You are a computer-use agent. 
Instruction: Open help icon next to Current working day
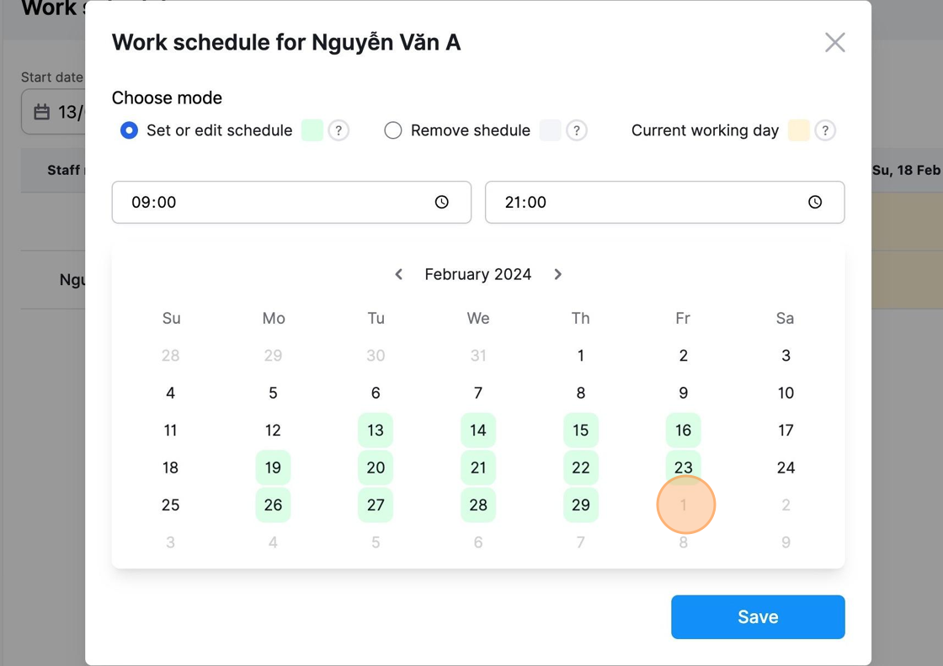coord(825,130)
